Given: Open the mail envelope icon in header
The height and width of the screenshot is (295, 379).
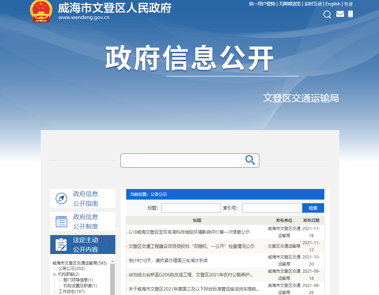Looking at the screenshot, I should [340, 14].
